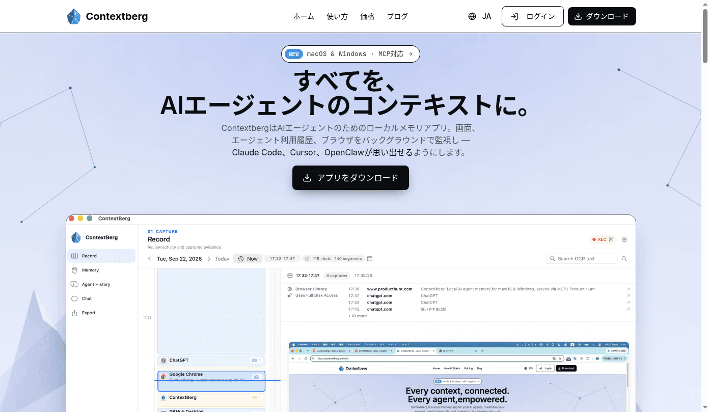The width and height of the screenshot is (709, 412).
Task: Toggle the red REC recording indicator
Action: pos(603,239)
